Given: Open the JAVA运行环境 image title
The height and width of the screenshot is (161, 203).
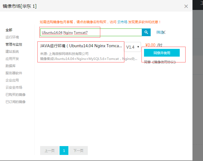Looking at the screenshot, I should [81, 46].
